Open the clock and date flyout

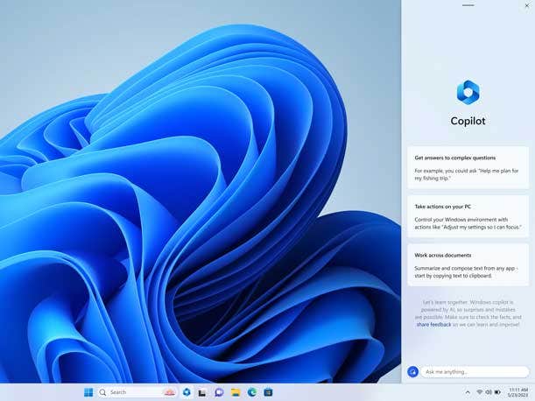517,392
